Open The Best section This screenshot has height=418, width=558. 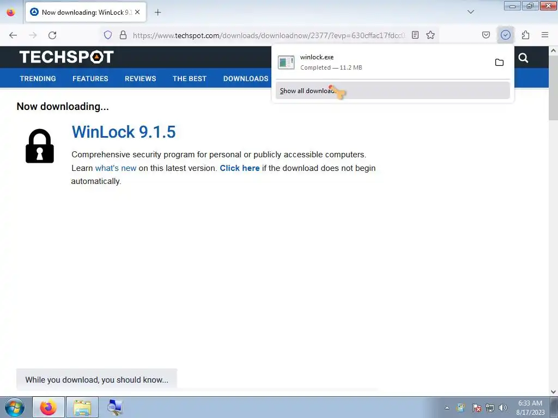[190, 78]
